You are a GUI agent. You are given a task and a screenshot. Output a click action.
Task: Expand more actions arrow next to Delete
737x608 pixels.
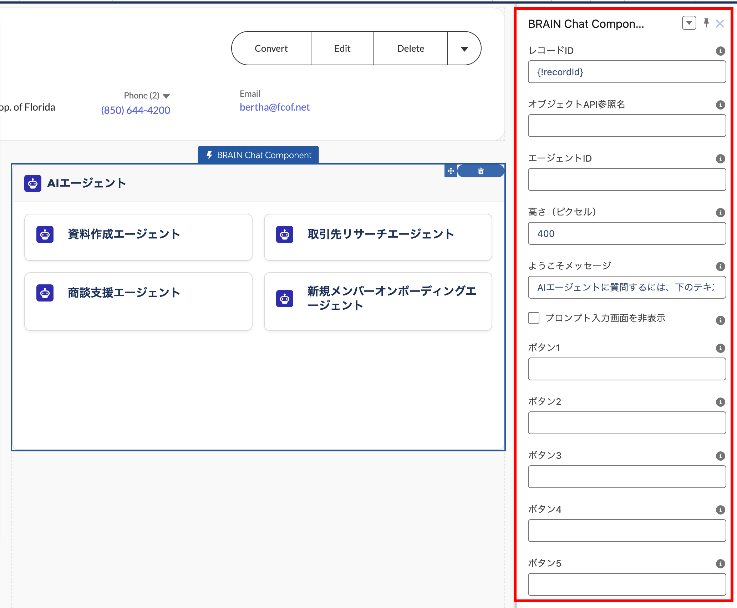pos(464,49)
